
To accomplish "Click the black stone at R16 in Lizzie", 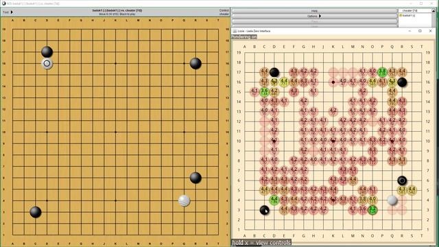I will [x=402, y=82].
